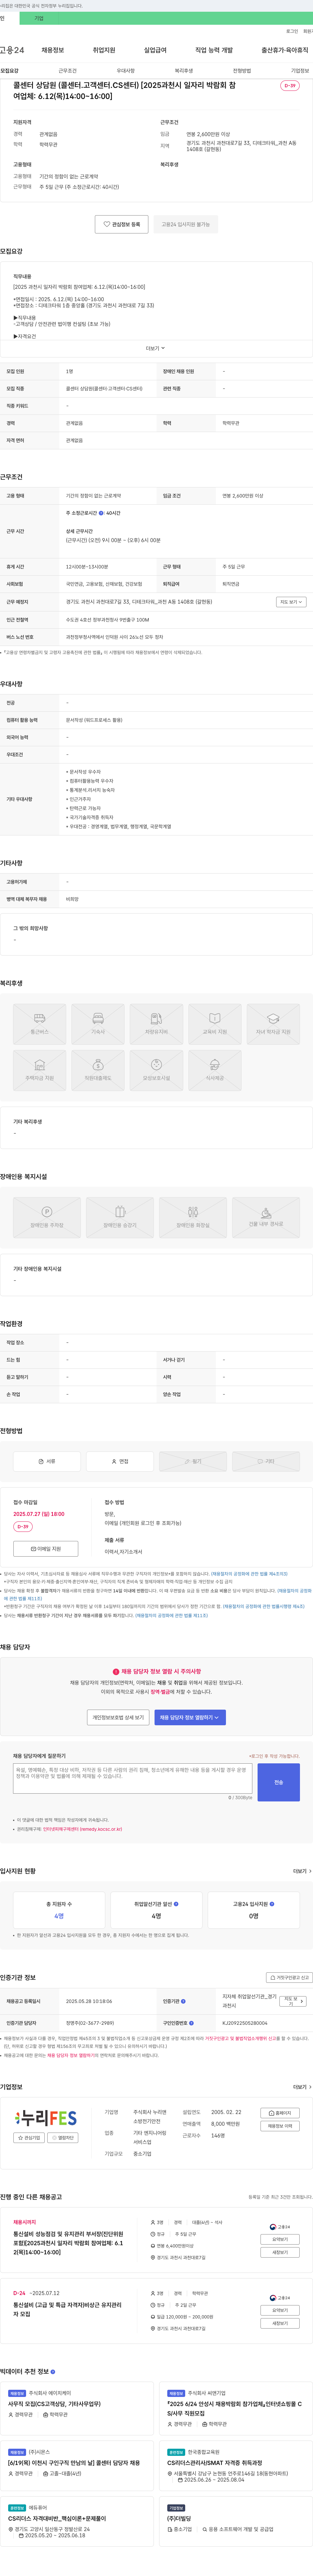Open the 실업급여 menu
Image resolution: width=313 pixels, height=2576 pixels.
[155, 50]
